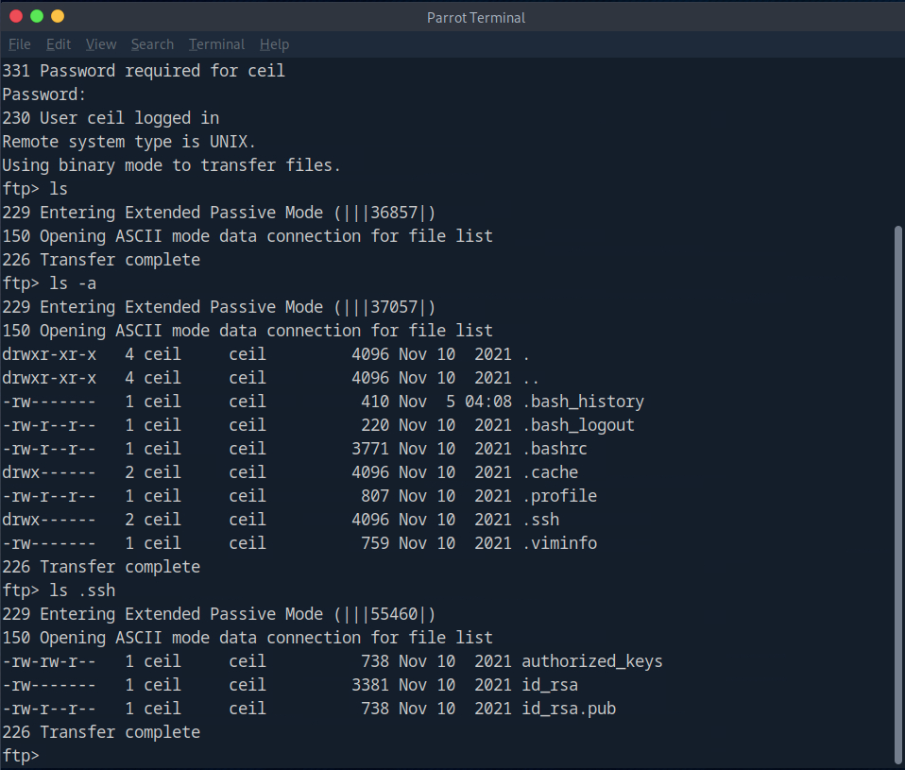This screenshot has width=905, height=770.
Task: Open the View menu
Action: click(101, 44)
